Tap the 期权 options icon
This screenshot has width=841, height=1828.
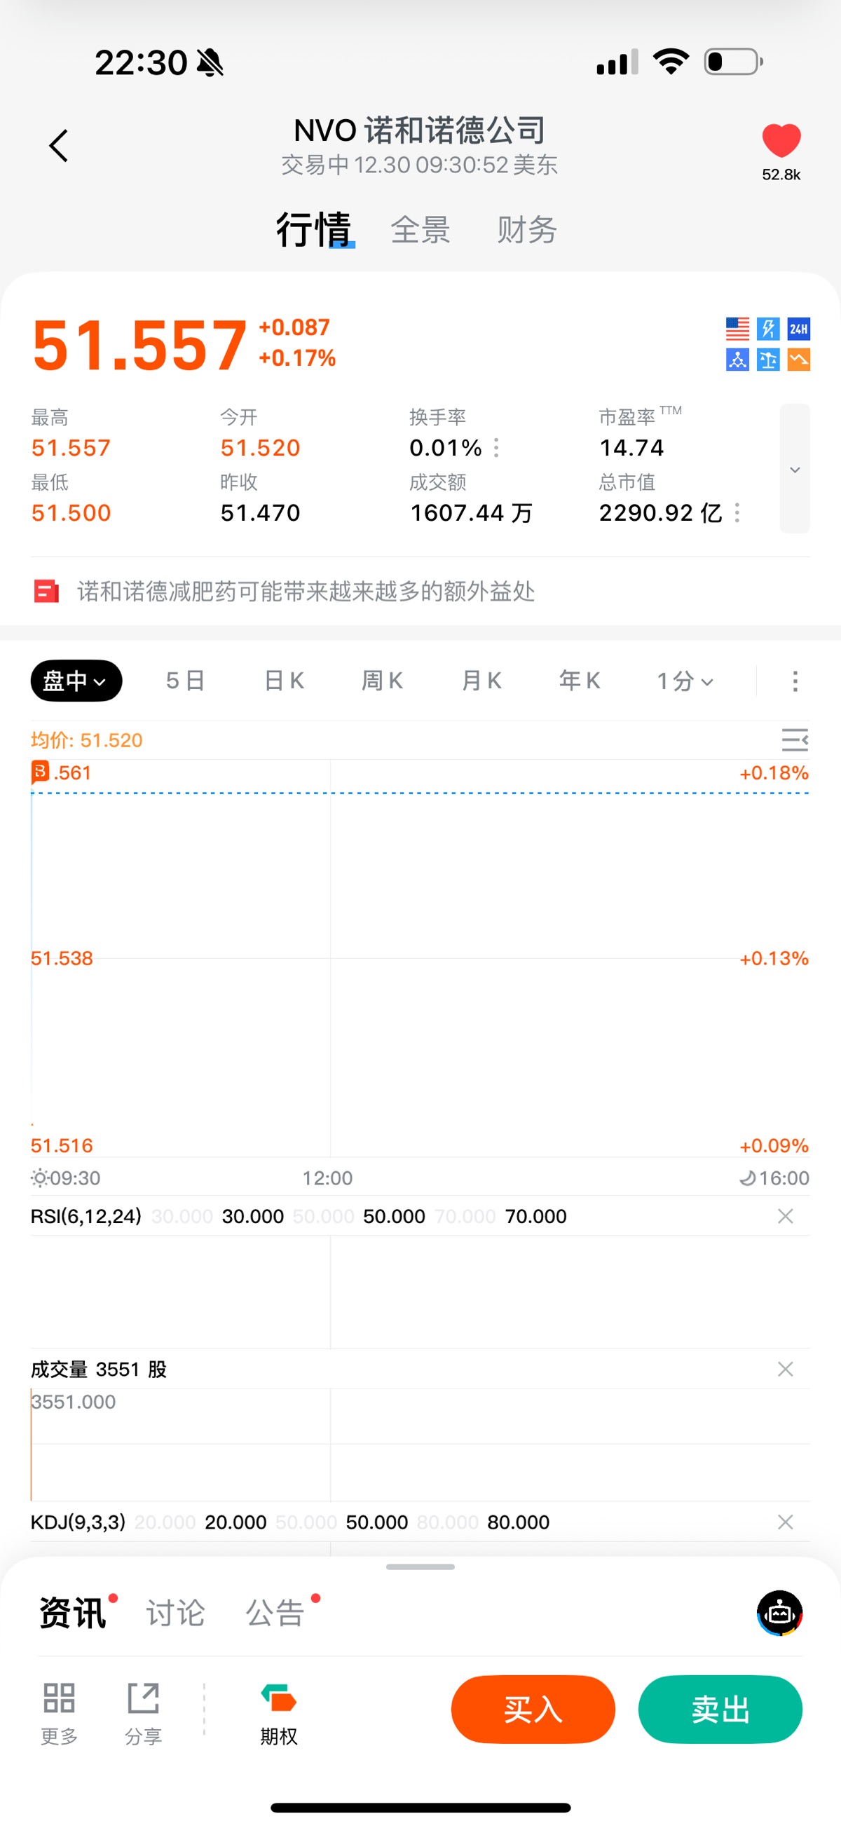point(278,1712)
